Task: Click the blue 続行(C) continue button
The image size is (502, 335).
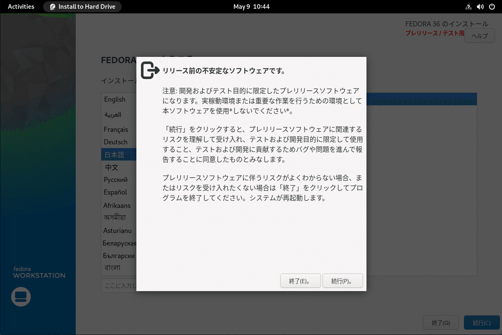Action: [x=482, y=323]
